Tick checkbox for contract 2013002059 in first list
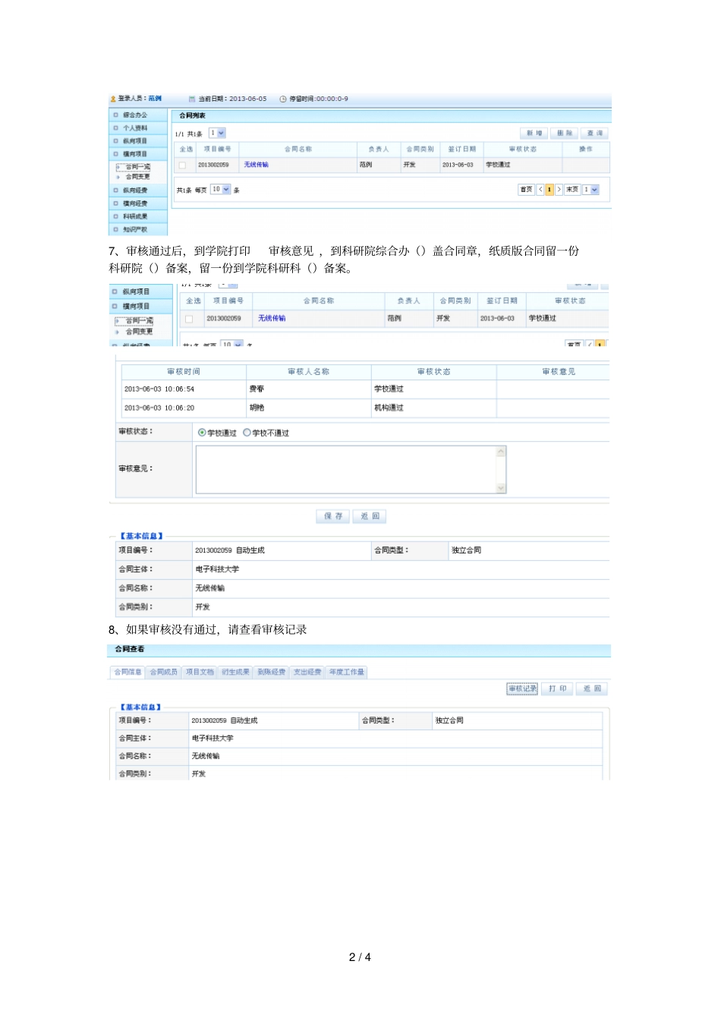 [x=182, y=165]
